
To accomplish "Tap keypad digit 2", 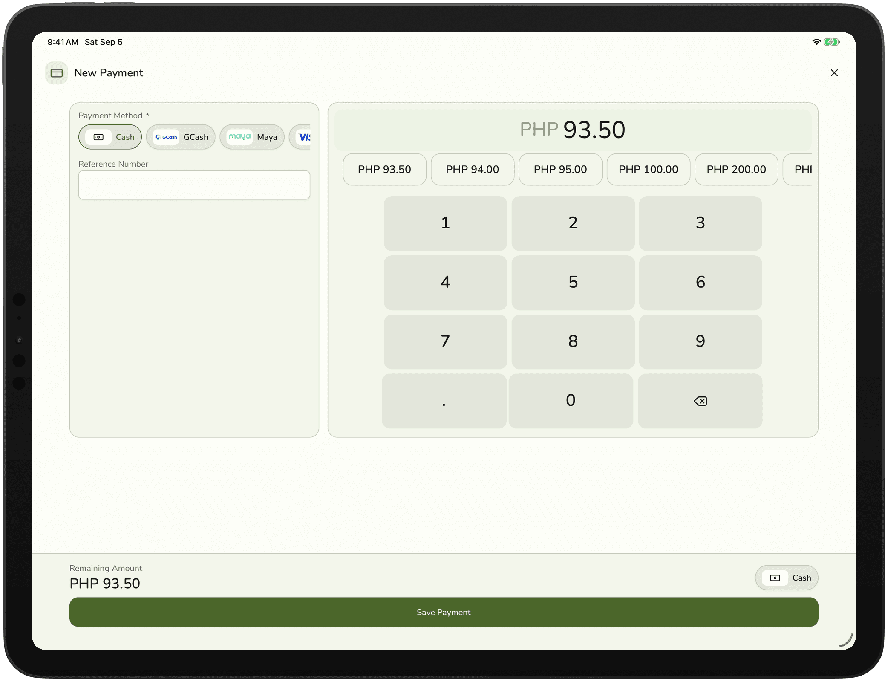I will tap(573, 223).
